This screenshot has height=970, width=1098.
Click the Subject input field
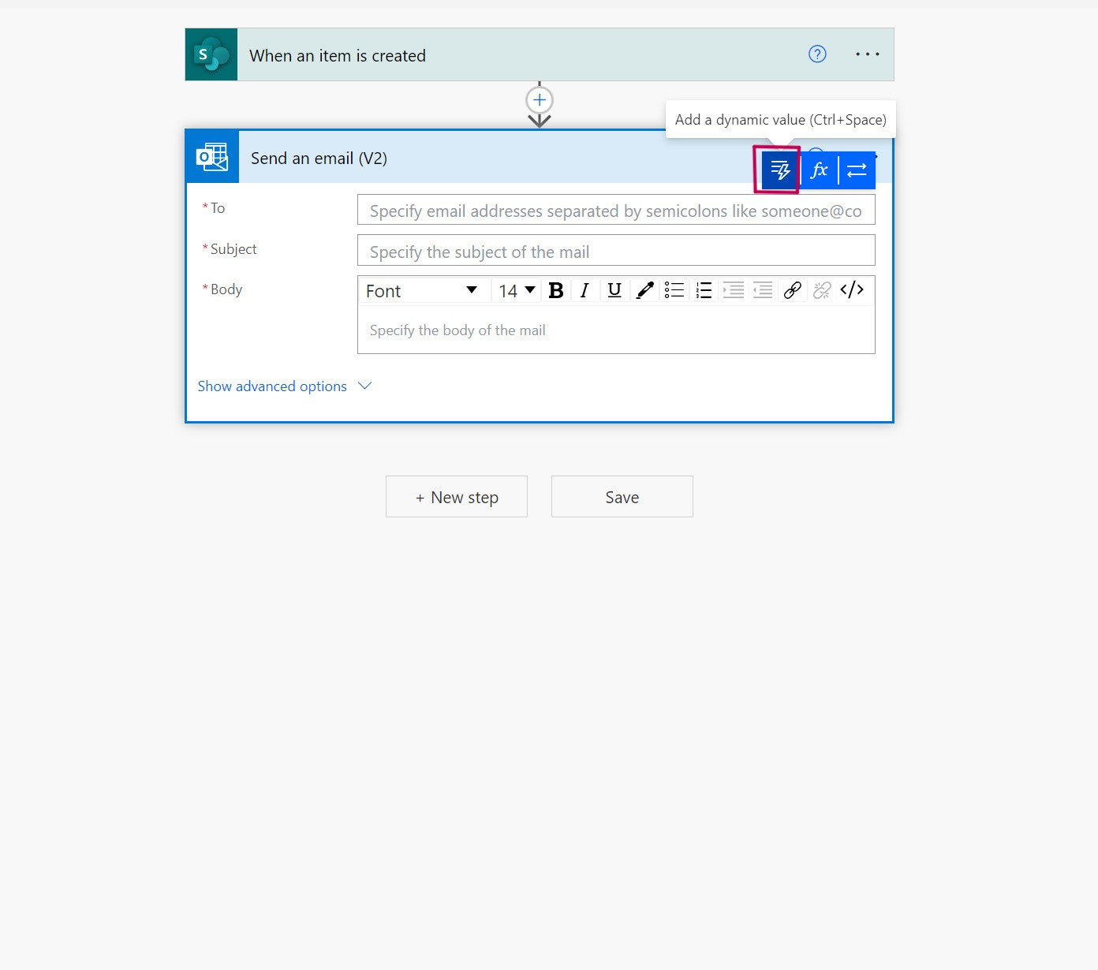pos(616,251)
